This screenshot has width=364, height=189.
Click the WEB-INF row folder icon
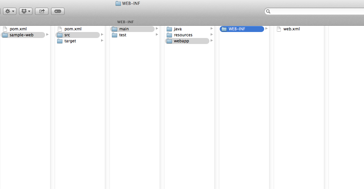tap(224, 29)
